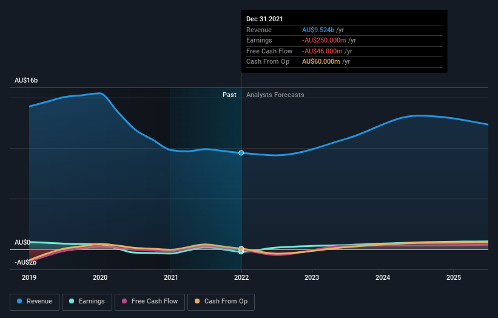498x318 pixels.
Task: Click the 2019 x-axis label
Action: pos(29,277)
